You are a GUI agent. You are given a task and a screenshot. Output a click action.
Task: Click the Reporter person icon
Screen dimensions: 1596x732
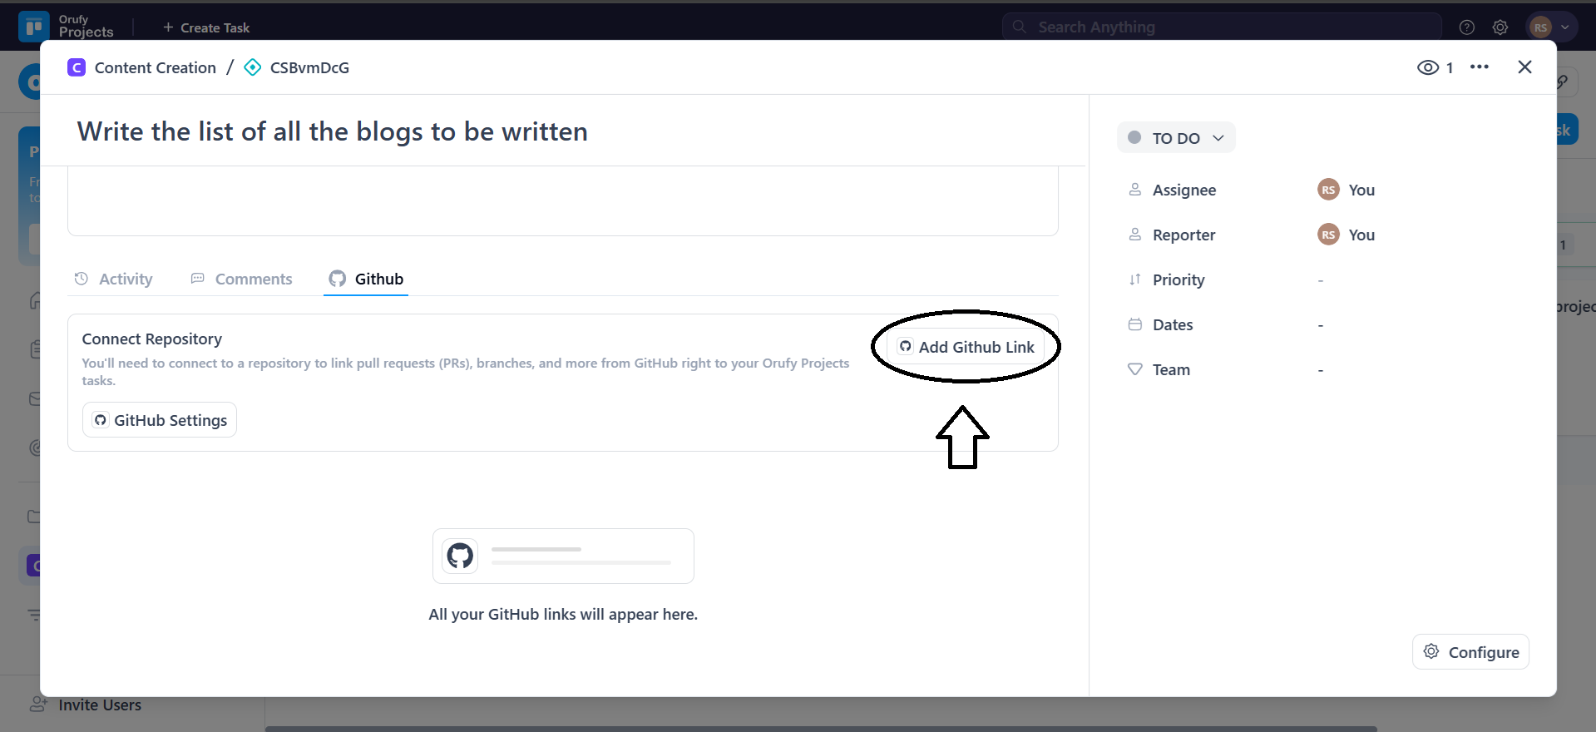pos(1134,235)
